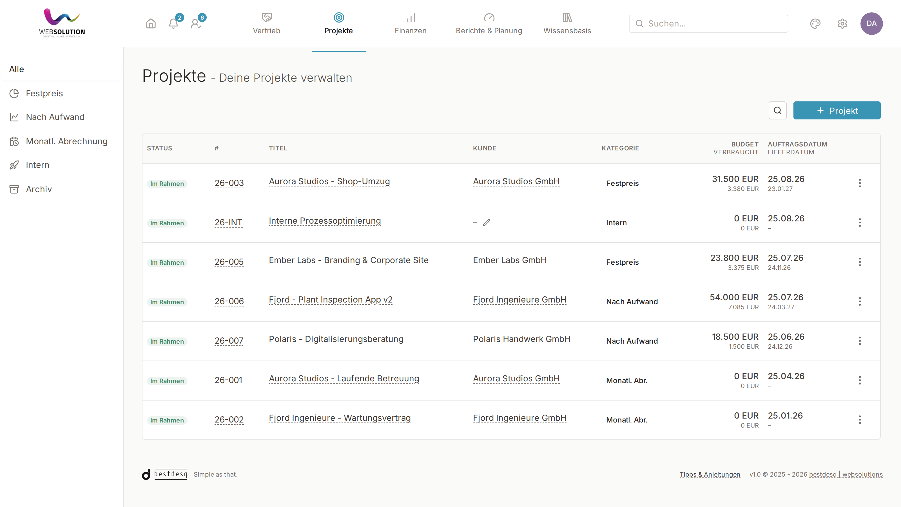Open the Berichte & Planung tab
This screenshot has height=507, width=901.
click(x=489, y=24)
